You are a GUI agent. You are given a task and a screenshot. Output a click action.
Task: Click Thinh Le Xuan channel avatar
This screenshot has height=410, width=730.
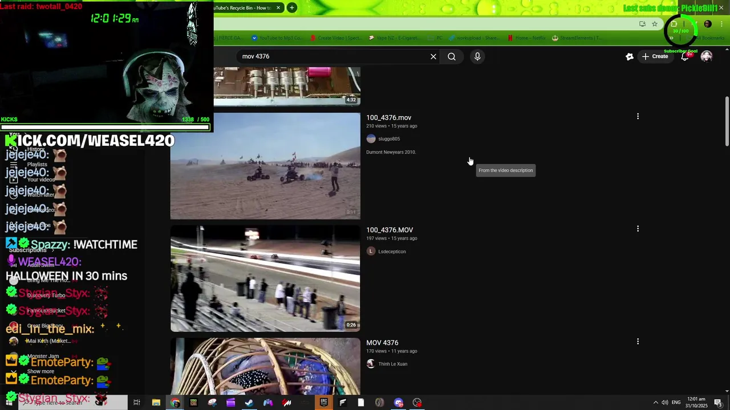(x=371, y=364)
